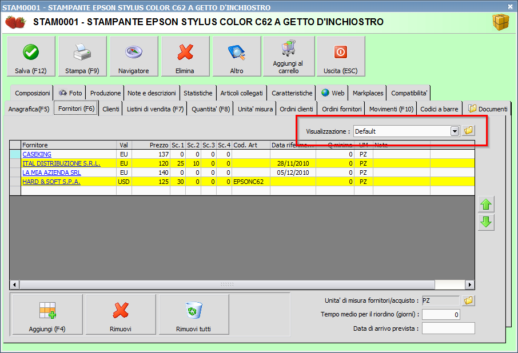Open the Quantita' (F8) tab
This screenshot has height=353, width=518.
click(210, 109)
